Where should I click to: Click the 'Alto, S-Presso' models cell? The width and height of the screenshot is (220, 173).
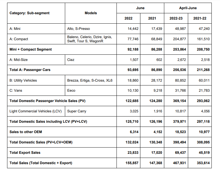pyautogui.click(x=78, y=29)
